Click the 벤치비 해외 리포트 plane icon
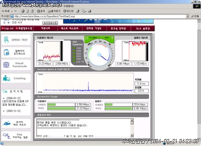Viewport: 201px width, 146px height. point(6,123)
